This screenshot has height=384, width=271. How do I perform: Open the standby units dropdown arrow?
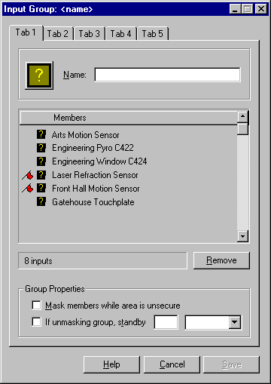tap(235, 322)
